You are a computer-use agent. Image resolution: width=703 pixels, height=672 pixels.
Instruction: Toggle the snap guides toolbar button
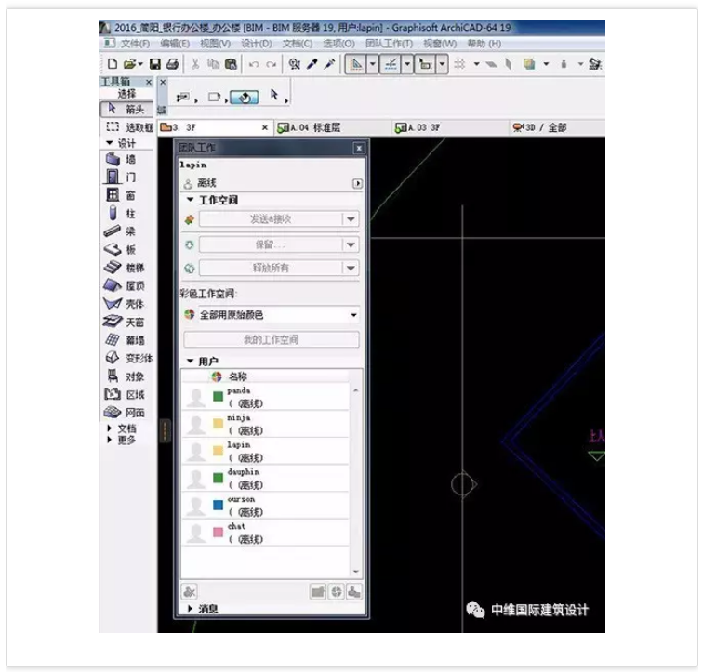pyautogui.click(x=391, y=64)
